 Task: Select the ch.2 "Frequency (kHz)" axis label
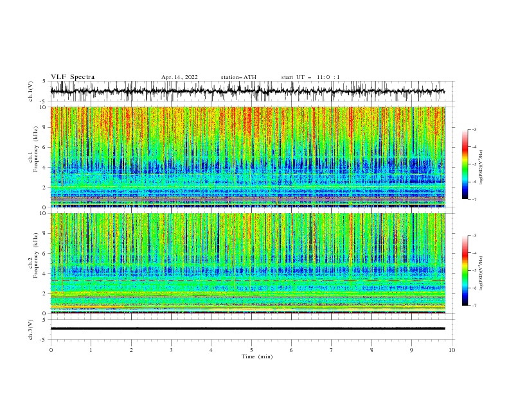[36, 256]
